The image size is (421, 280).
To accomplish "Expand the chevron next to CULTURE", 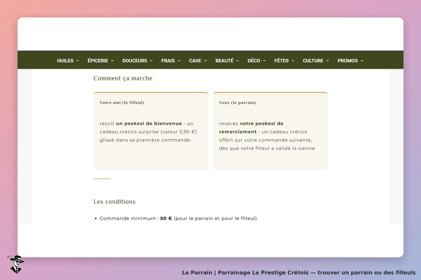I will click(327, 61).
